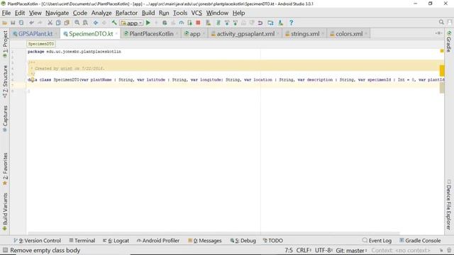
Task: Open the Logcat tool window
Action: (116, 241)
